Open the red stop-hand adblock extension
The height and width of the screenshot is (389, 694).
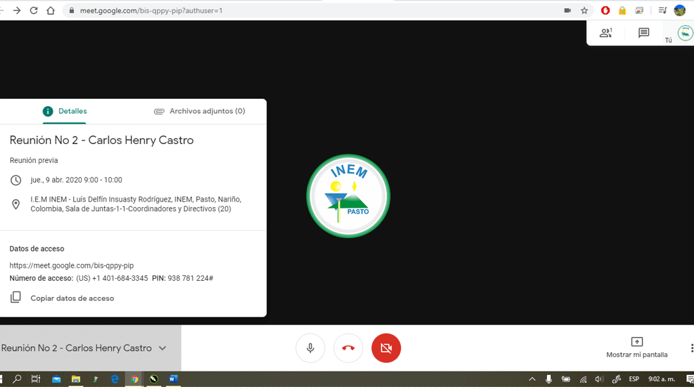pos(605,11)
